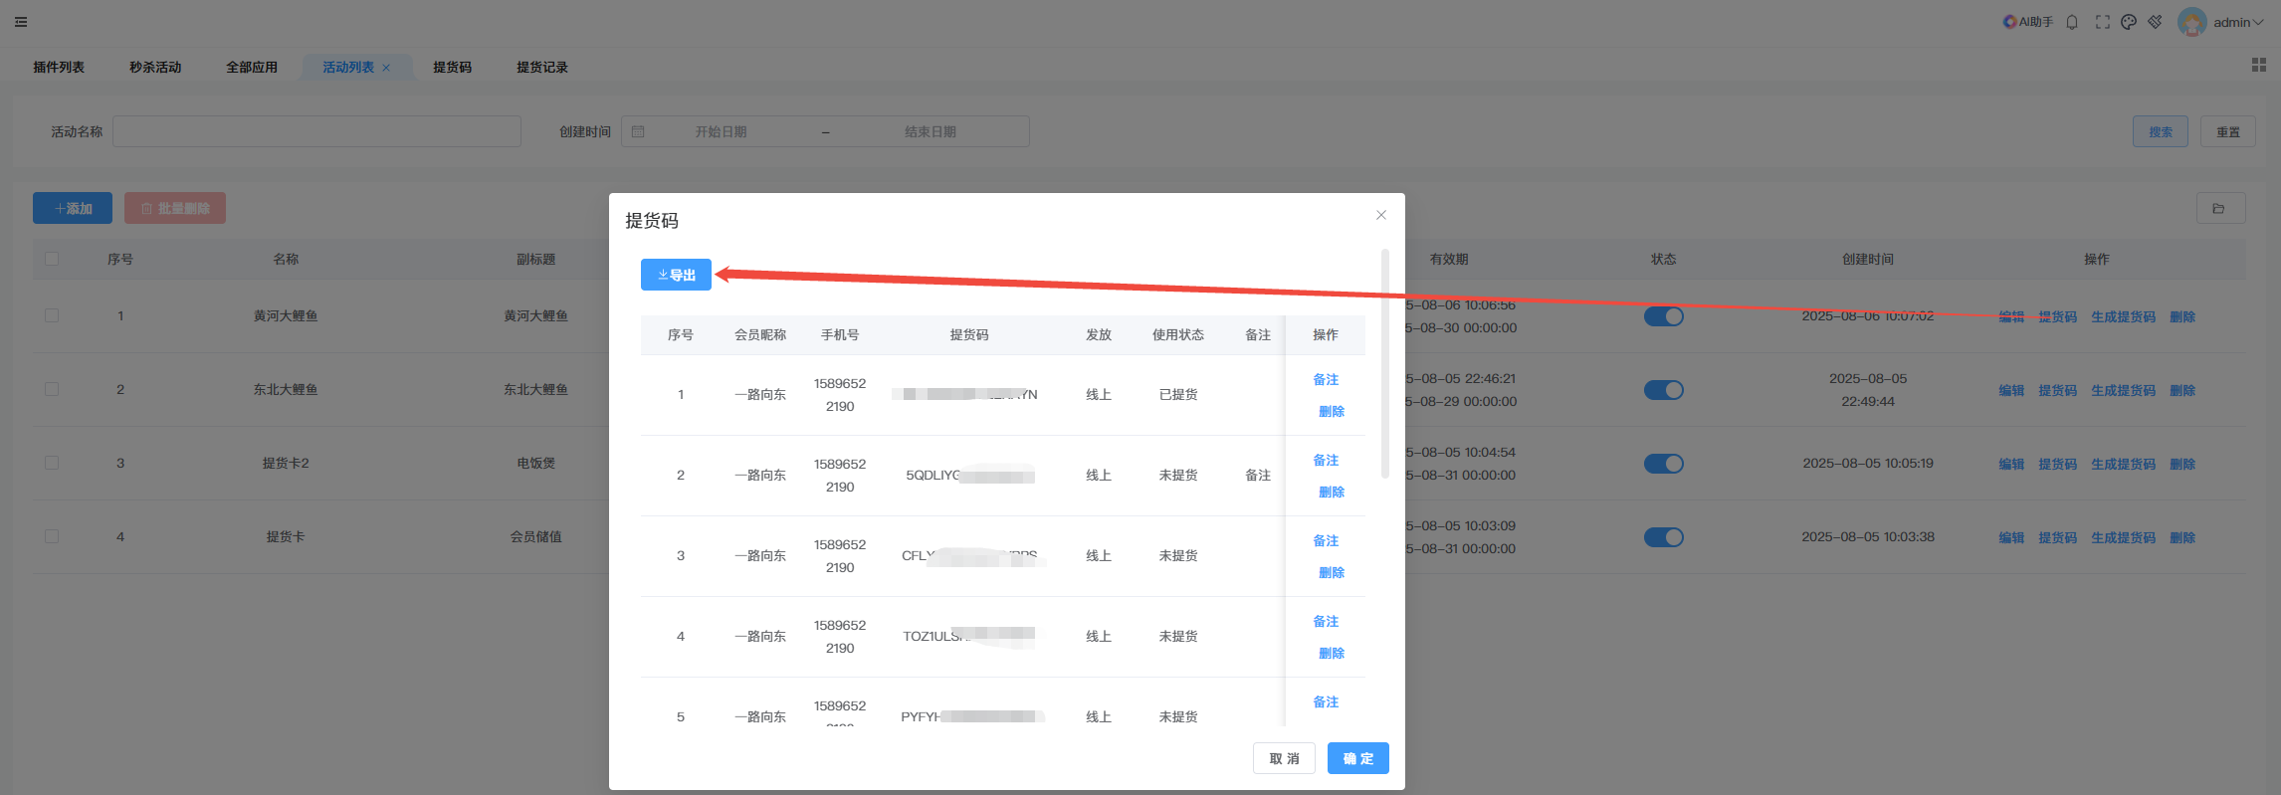
Task: Click the clear-cache brush icon
Action: [2155, 22]
